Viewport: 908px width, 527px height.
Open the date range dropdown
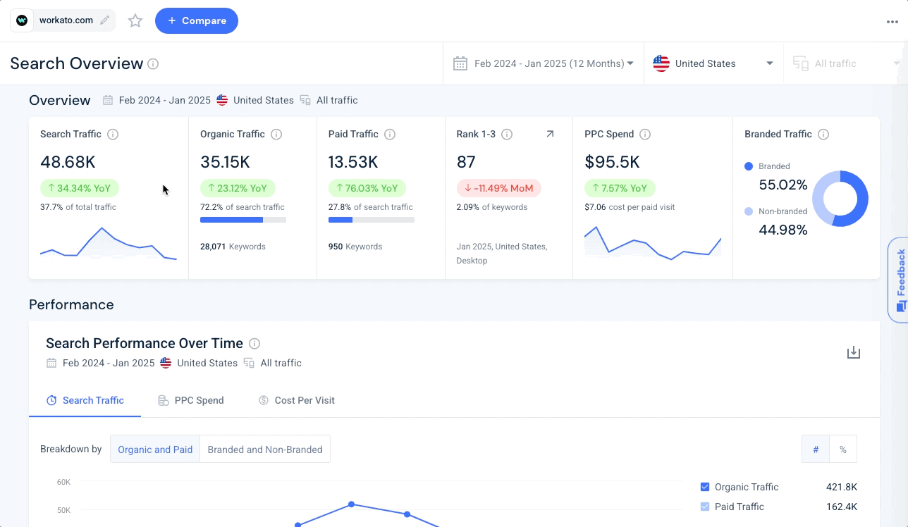click(x=543, y=63)
